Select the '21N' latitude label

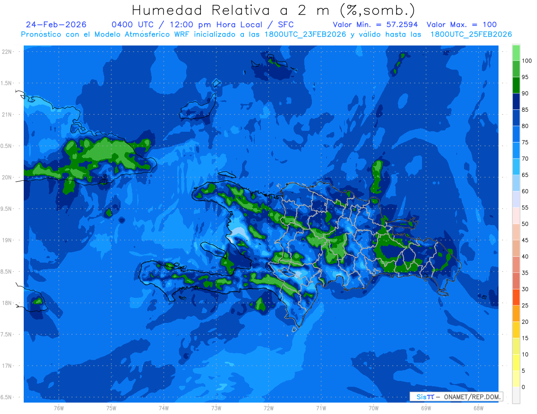[7, 114]
